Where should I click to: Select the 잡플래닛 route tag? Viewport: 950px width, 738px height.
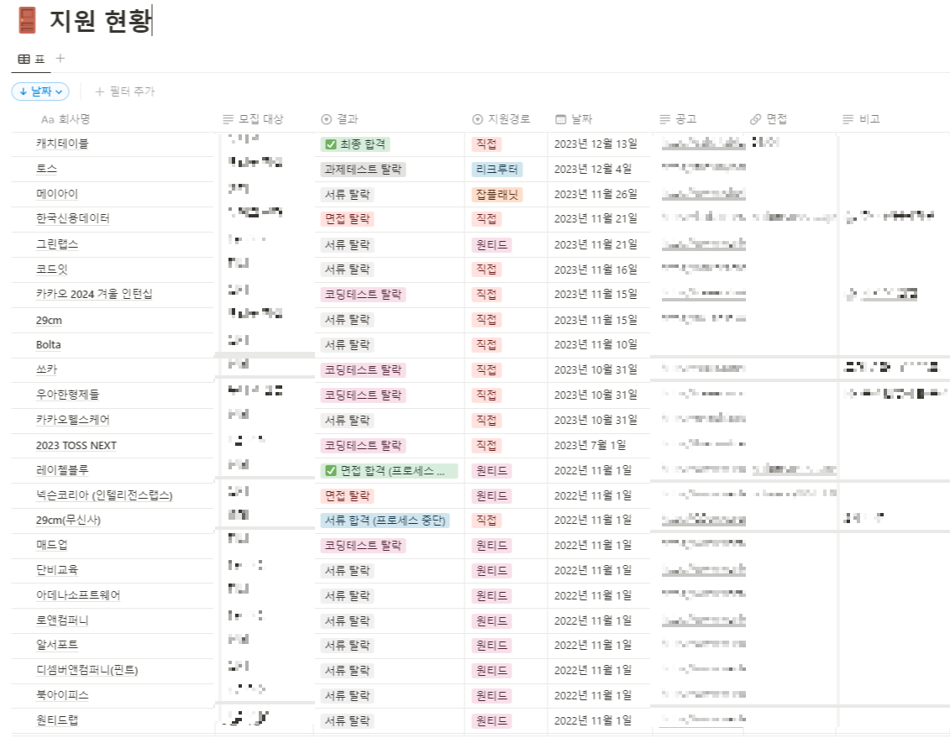[x=496, y=194]
